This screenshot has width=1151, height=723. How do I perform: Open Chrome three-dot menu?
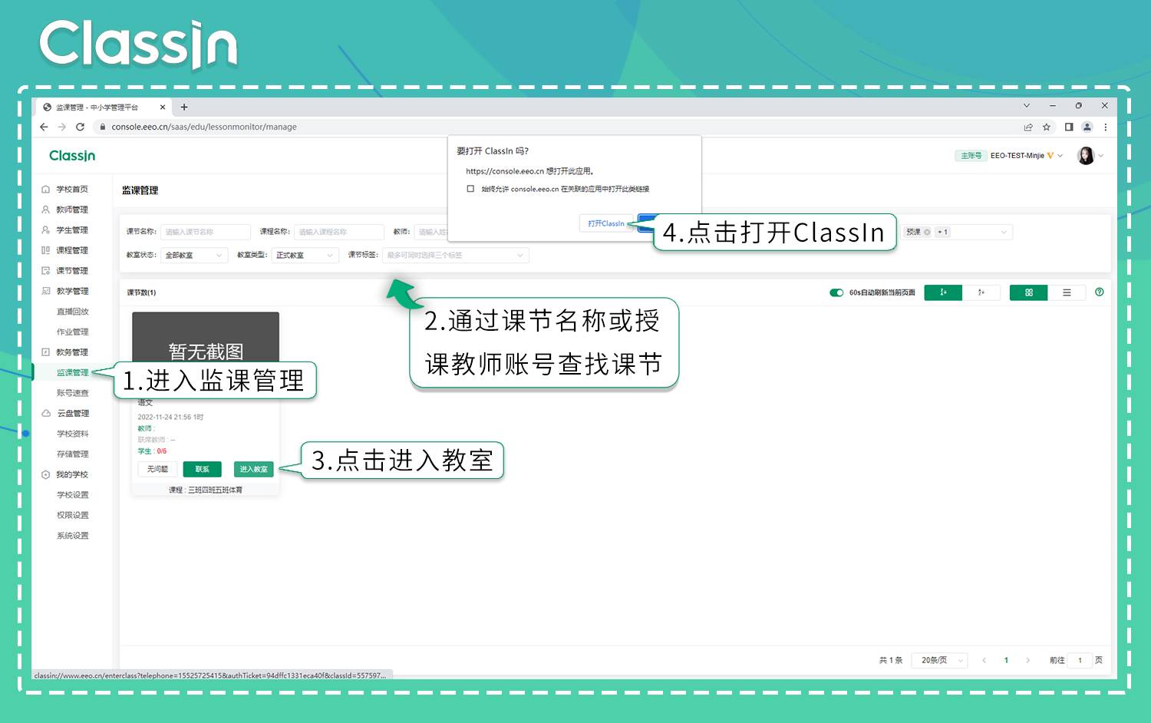pyautogui.click(x=1105, y=127)
